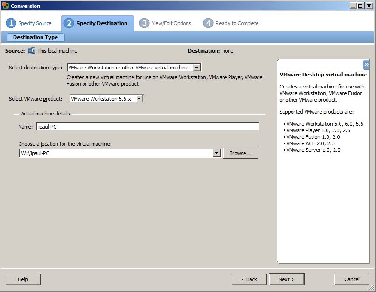Click the virtual machine Name field
Screen dimensions: 376x292
pyautogui.click(x=148, y=127)
